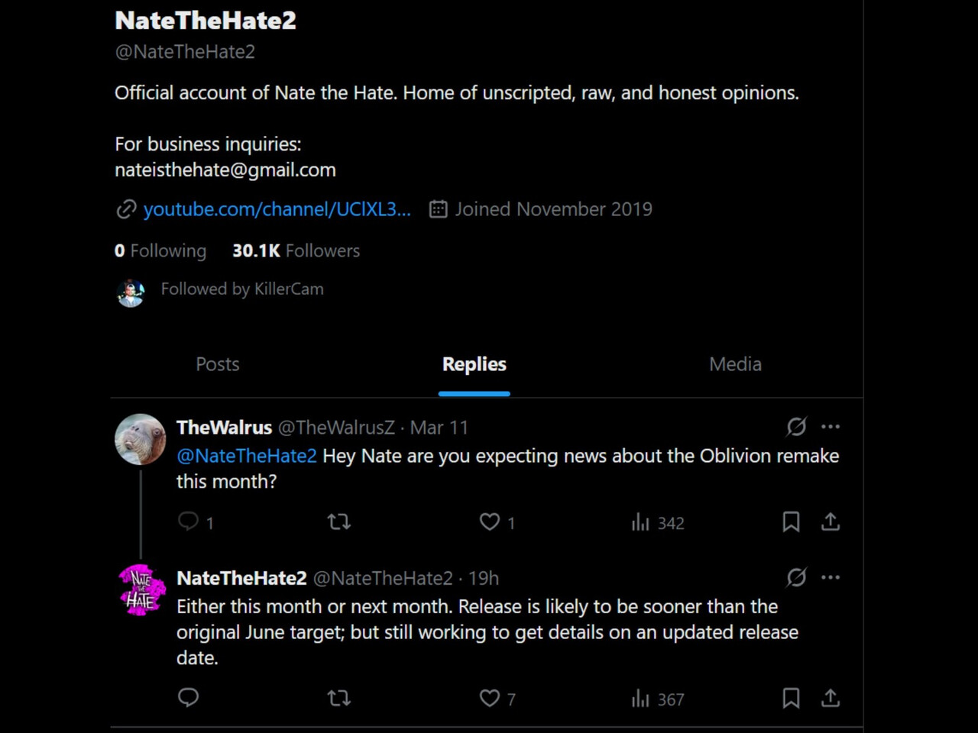
Task: Repost NateTheHate2's reply
Action: pyautogui.click(x=338, y=698)
